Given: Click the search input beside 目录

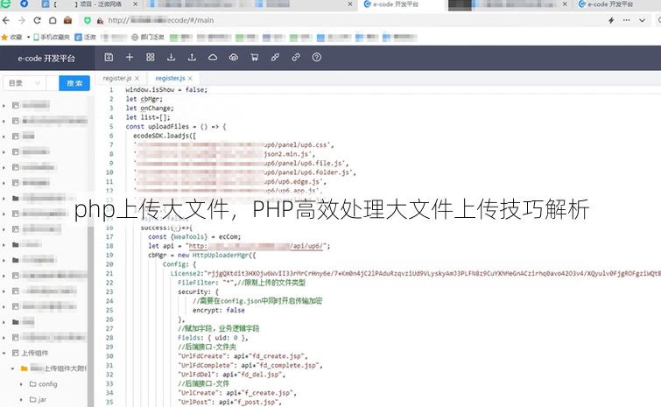Looking at the screenshot, I should (53, 83).
